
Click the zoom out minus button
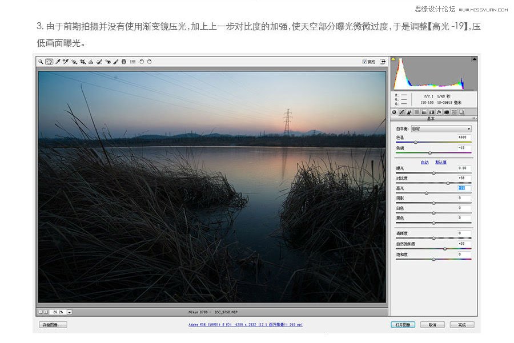pyautogui.click(x=41, y=312)
